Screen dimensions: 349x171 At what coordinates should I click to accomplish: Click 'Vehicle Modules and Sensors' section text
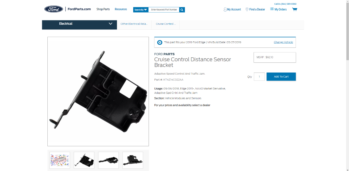183,98
